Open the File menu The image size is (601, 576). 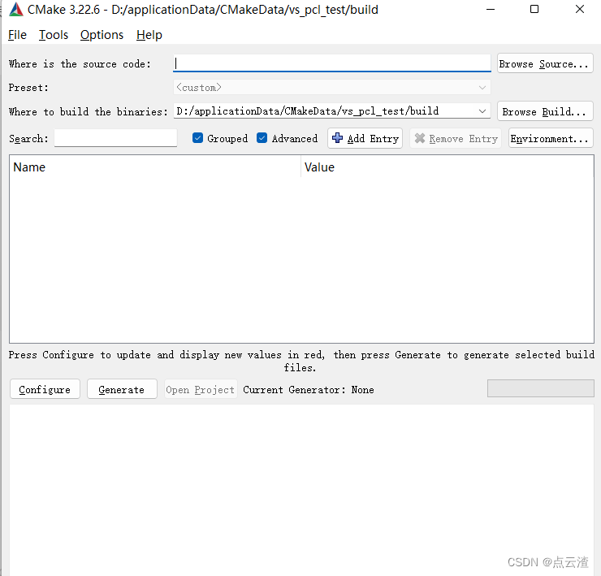point(17,35)
